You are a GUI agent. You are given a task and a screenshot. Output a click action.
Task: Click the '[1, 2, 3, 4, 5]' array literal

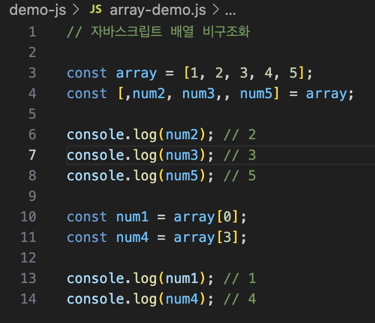[244, 73]
